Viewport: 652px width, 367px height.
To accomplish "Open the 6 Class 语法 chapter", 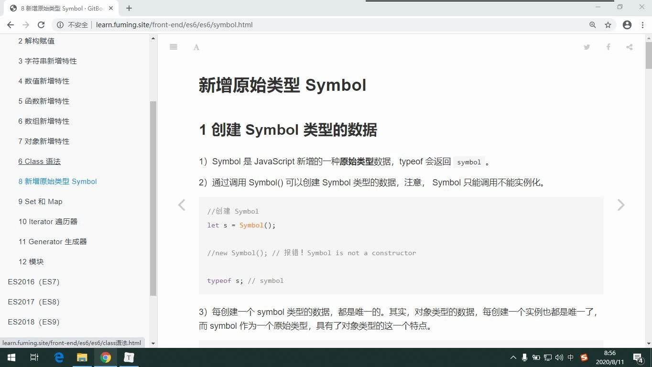I will tap(40, 162).
